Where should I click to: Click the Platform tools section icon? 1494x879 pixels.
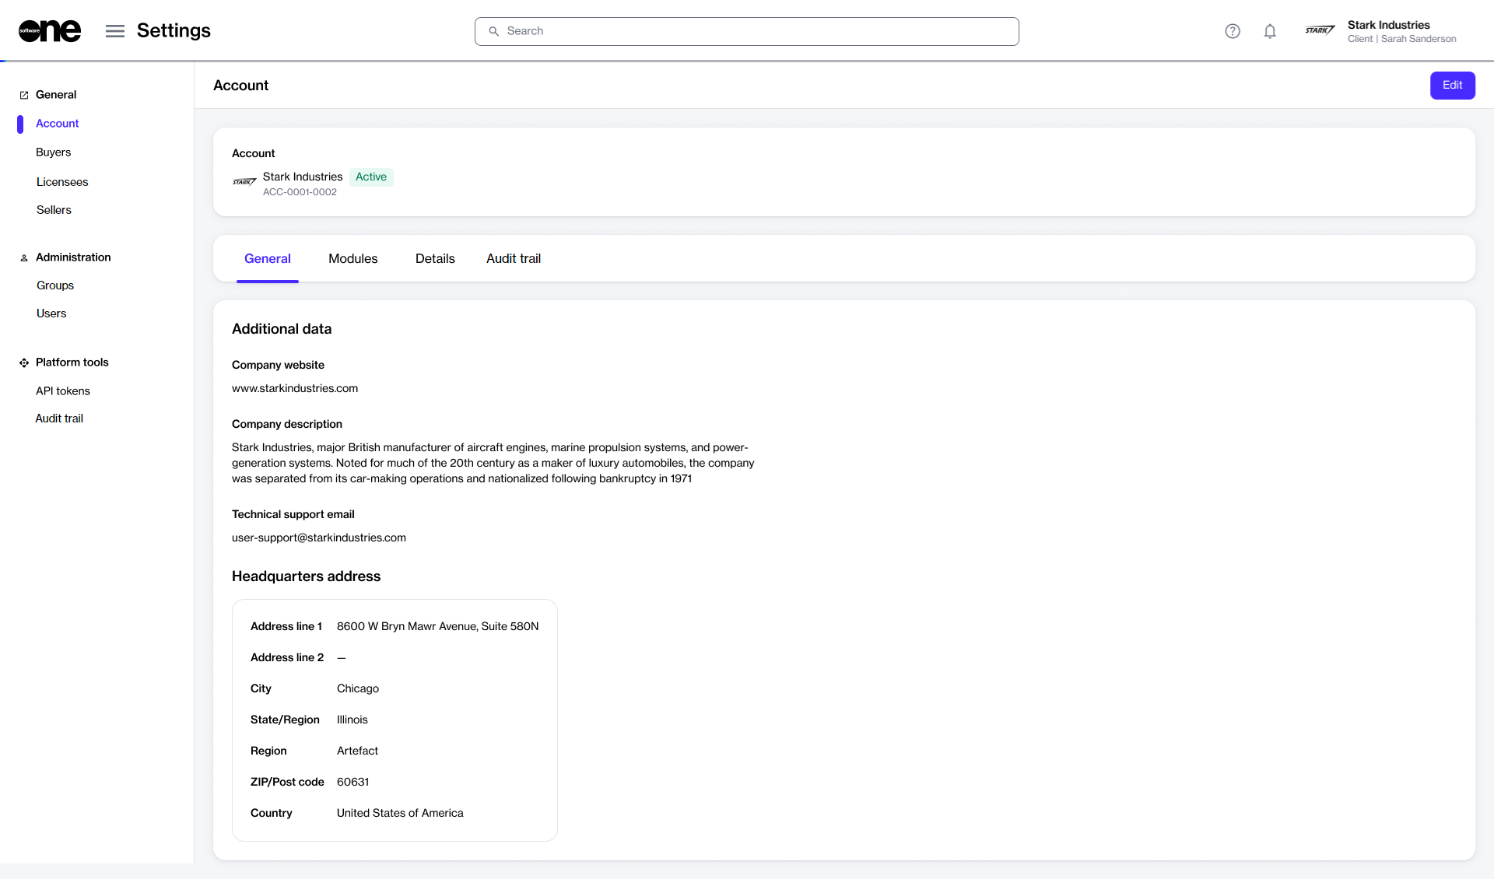(24, 362)
